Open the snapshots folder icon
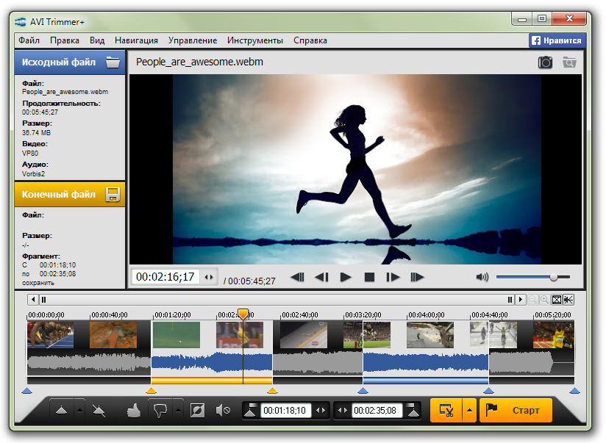Viewport: 606px width, 443px height. [569, 62]
